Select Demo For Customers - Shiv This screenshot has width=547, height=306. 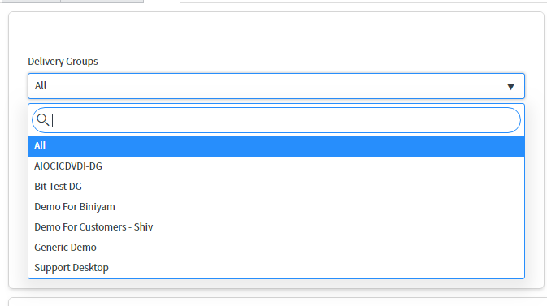pyautogui.click(x=276, y=227)
